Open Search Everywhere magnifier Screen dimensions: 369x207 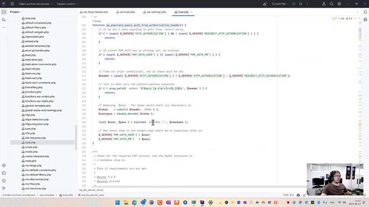(x=332, y=4)
